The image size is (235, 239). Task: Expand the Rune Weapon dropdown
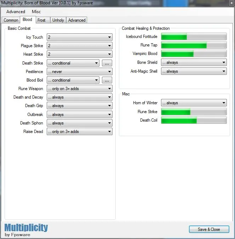point(80,89)
